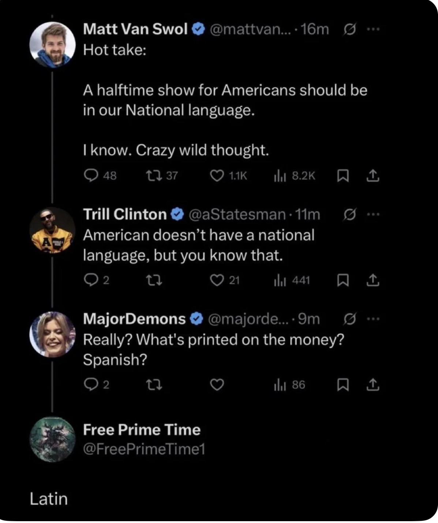Open more options on Matt Van Swol's tweet
438x523 pixels.
(373, 29)
